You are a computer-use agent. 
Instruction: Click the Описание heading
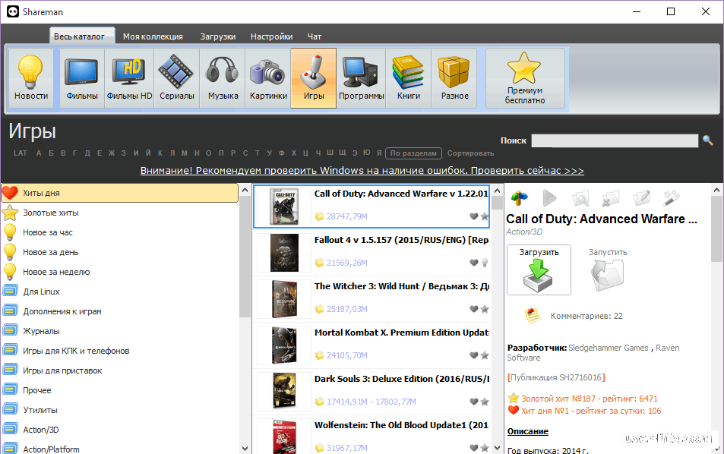[528, 431]
